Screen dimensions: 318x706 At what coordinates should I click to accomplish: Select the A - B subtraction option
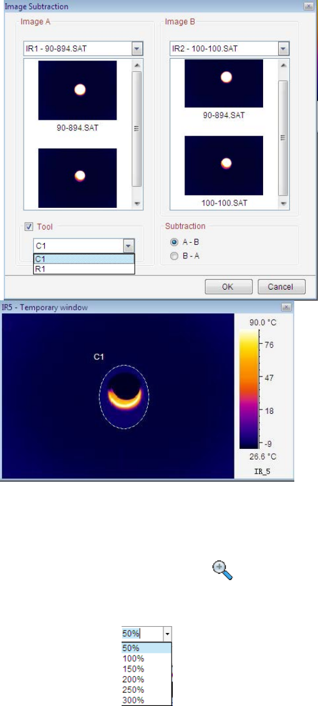(x=174, y=242)
